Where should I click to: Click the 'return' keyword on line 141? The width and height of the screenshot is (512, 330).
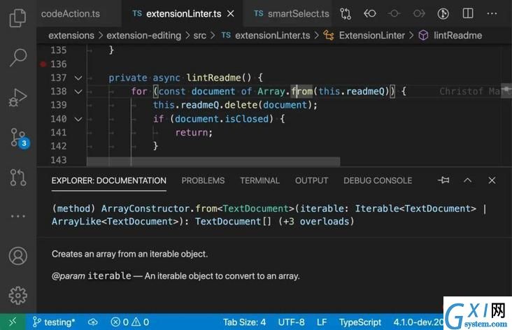tap(192, 133)
